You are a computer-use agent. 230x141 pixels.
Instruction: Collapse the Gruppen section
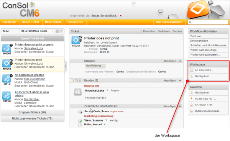coord(180,61)
